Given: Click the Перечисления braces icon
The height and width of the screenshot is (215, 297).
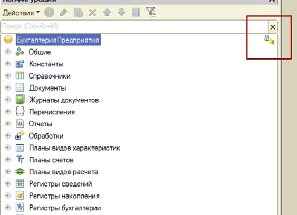Looking at the screenshot, I should [x=20, y=112].
